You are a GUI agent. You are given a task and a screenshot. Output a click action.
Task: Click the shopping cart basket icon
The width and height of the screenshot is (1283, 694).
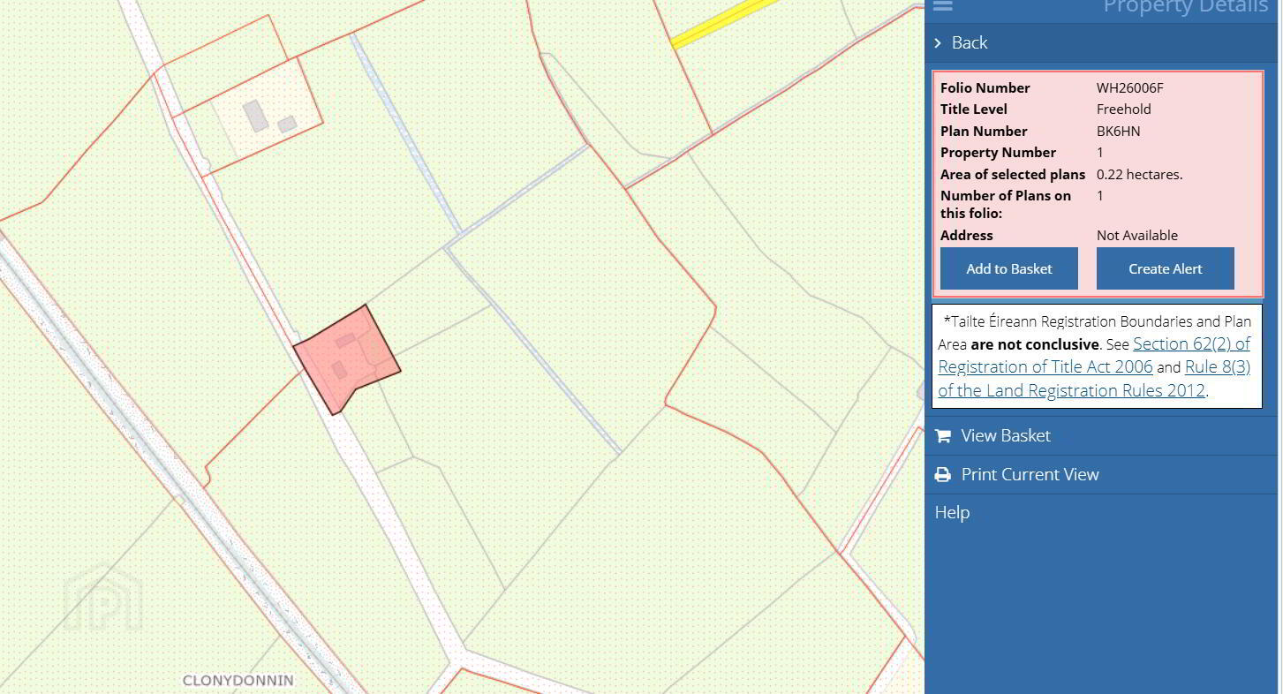click(942, 436)
